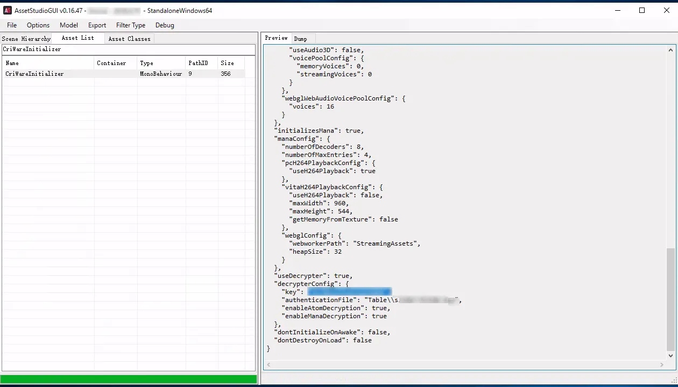
Task: Open the Model menu
Action: pyautogui.click(x=69, y=25)
